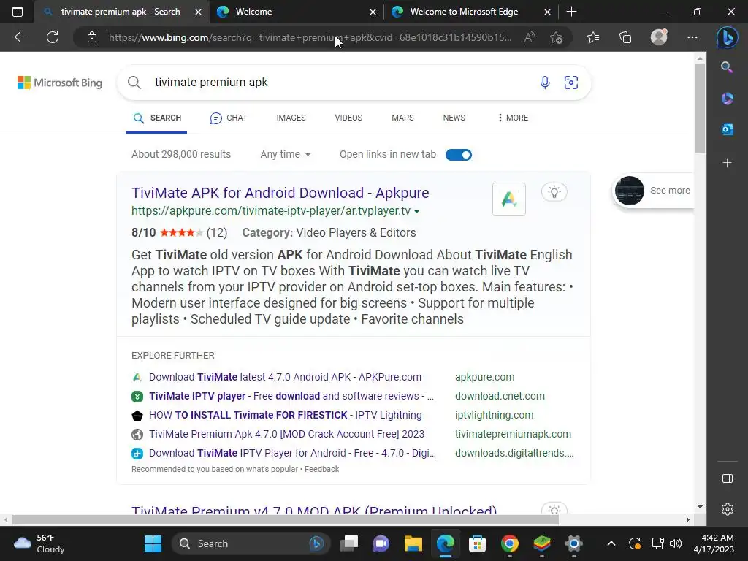
Task: Open Outlook from the sidebar
Action: click(727, 129)
